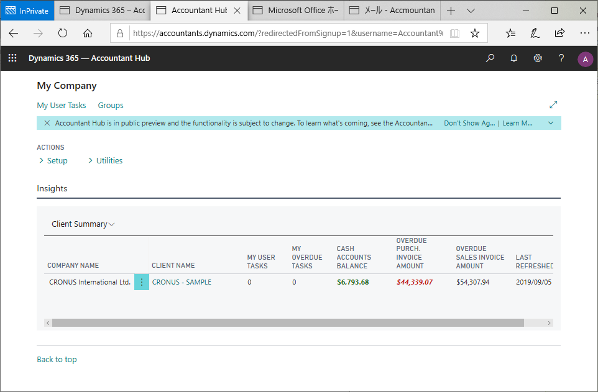Click the Back to top link
This screenshot has width=598, height=392.
click(x=57, y=360)
